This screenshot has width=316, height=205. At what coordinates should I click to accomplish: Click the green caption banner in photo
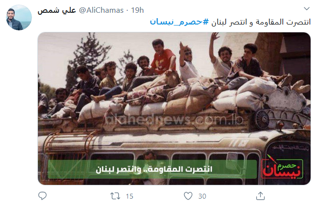(153, 169)
